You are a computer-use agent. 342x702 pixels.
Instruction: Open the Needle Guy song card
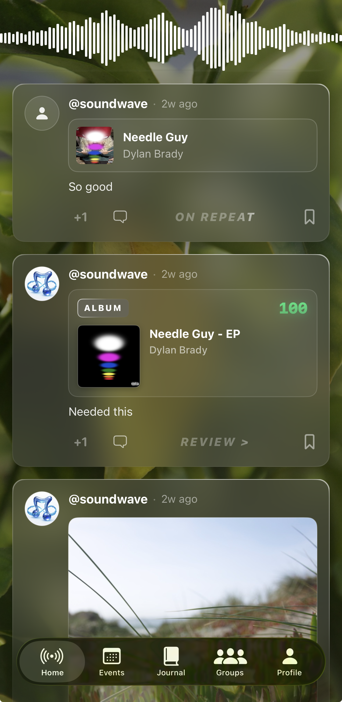click(193, 145)
